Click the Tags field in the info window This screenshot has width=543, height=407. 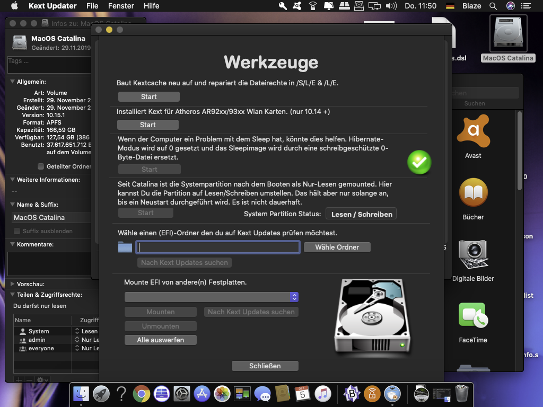tap(49, 65)
